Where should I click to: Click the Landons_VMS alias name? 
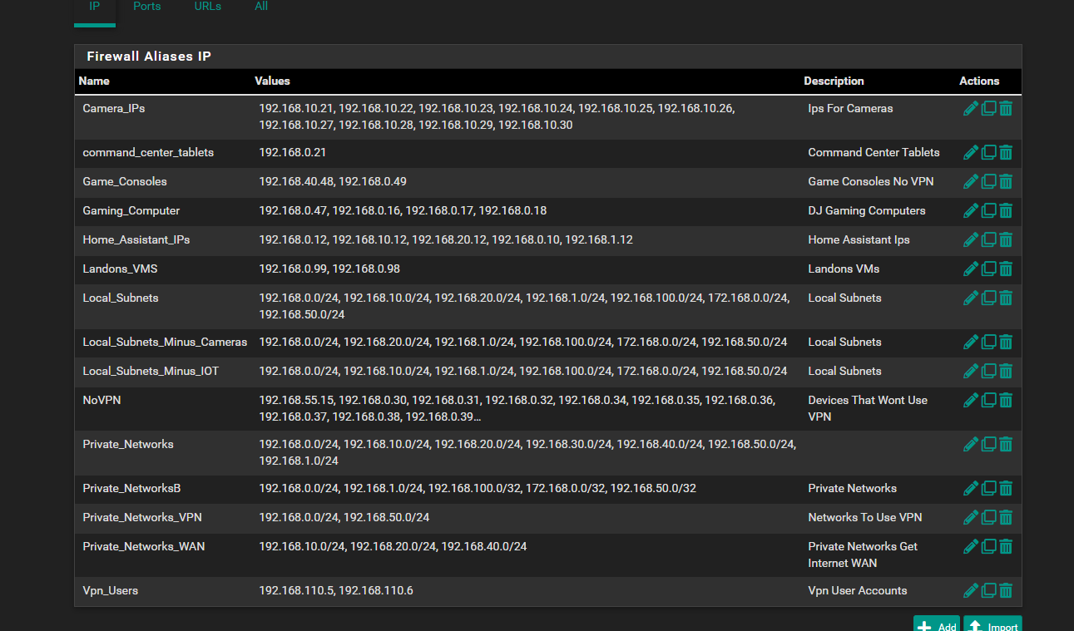(x=120, y=269)
